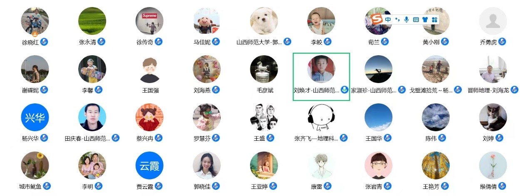Click the Sogou orange S logo
Screen dimensions: 528x196
point(377,19)
